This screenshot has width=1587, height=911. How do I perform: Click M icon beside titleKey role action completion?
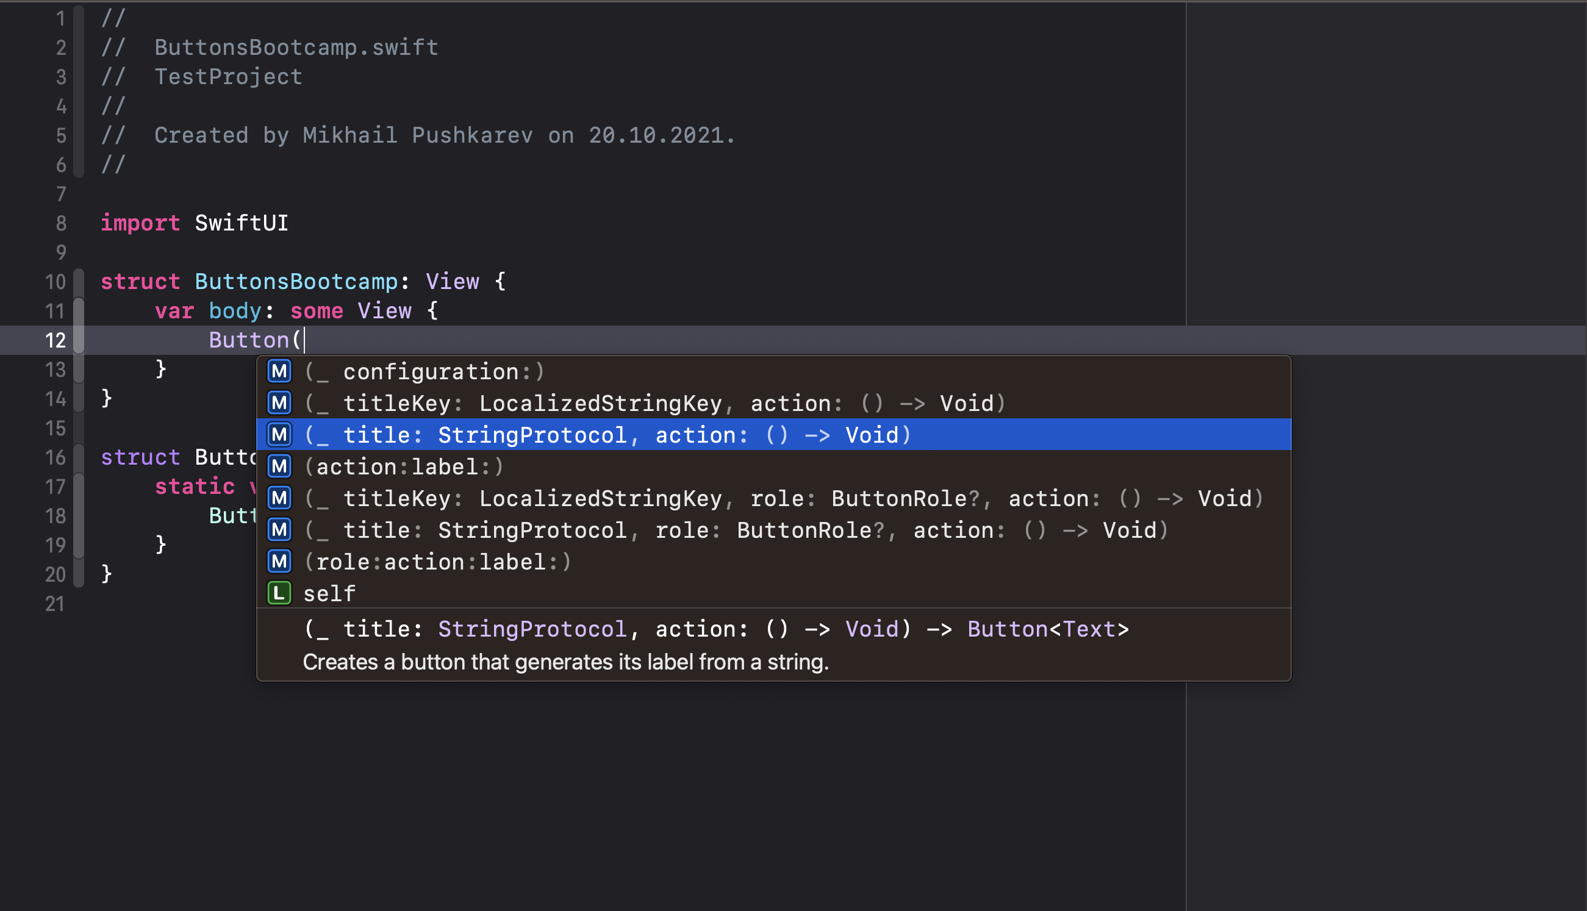(x=279, y=498)
